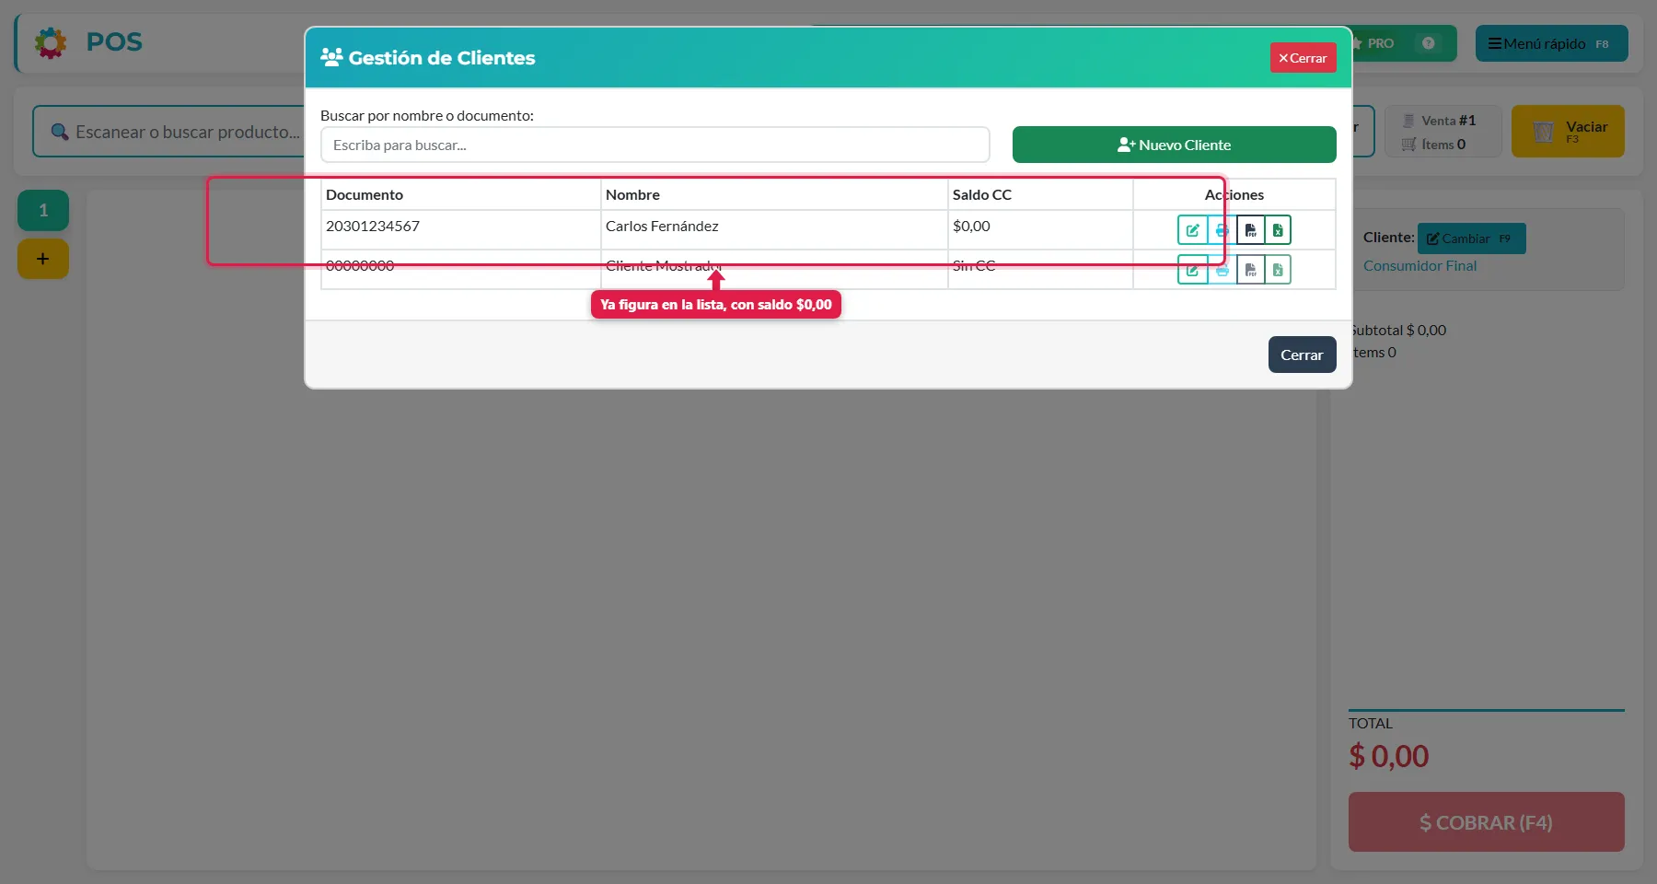Screen dimensions: 1657x884
Task: Export Cliente Mostrador account to Excel
Action: pyautogui.click(x=1278, y=270)
